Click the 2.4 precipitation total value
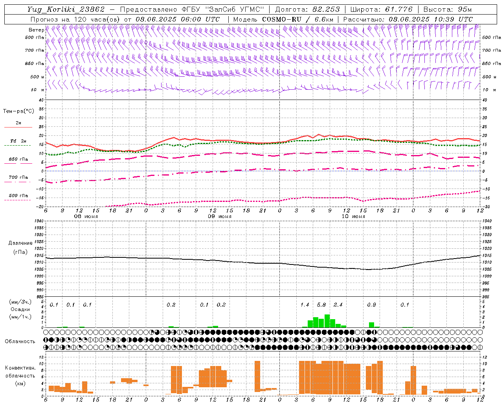 pyautogui.click(x=338, y=305)
